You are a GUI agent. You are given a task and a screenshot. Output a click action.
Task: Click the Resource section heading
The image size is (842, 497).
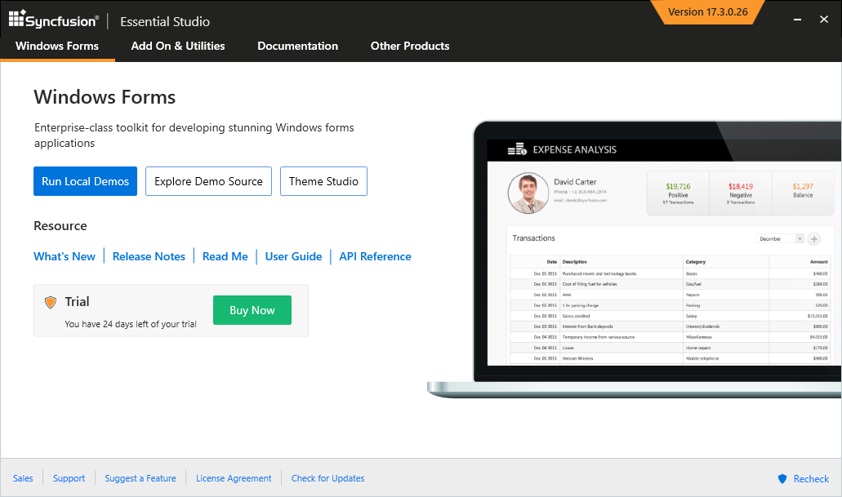pos(60,226)
